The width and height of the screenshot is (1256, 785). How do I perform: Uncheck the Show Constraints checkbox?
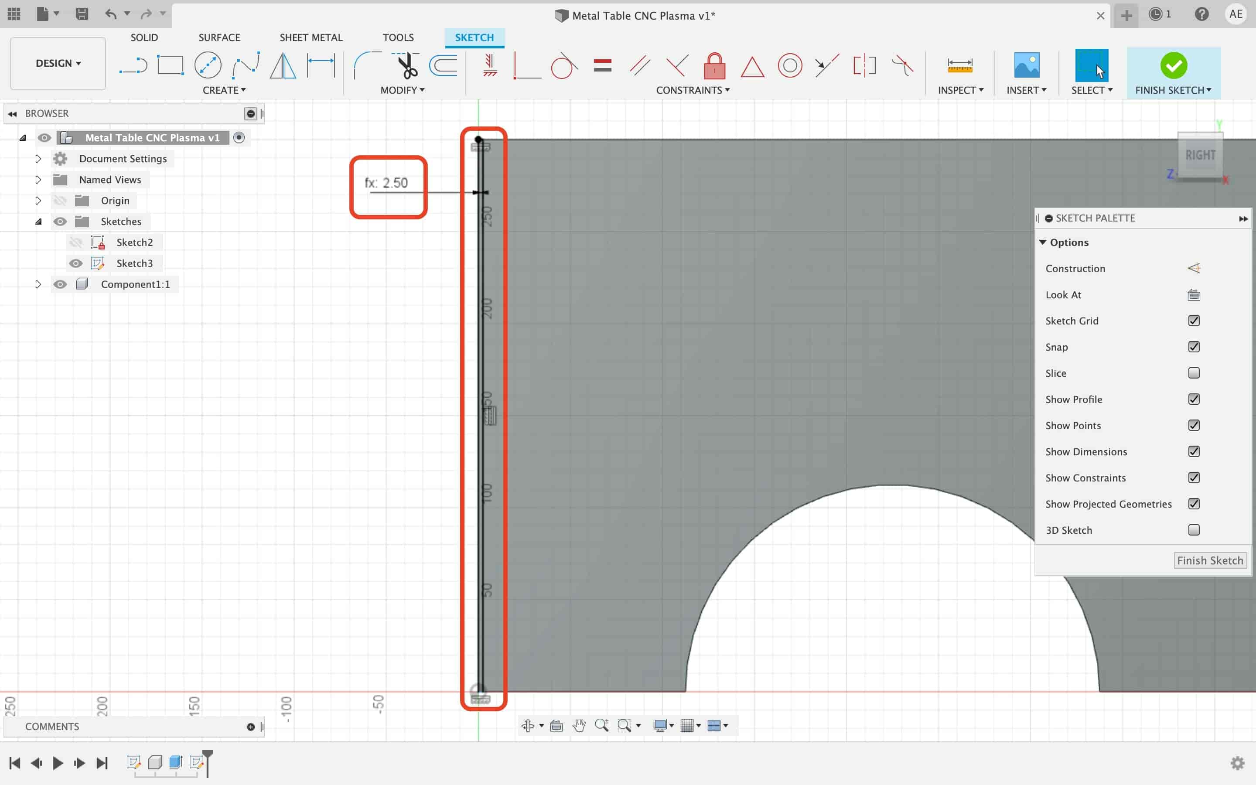pyautogui.click(x=1194, y=478)
